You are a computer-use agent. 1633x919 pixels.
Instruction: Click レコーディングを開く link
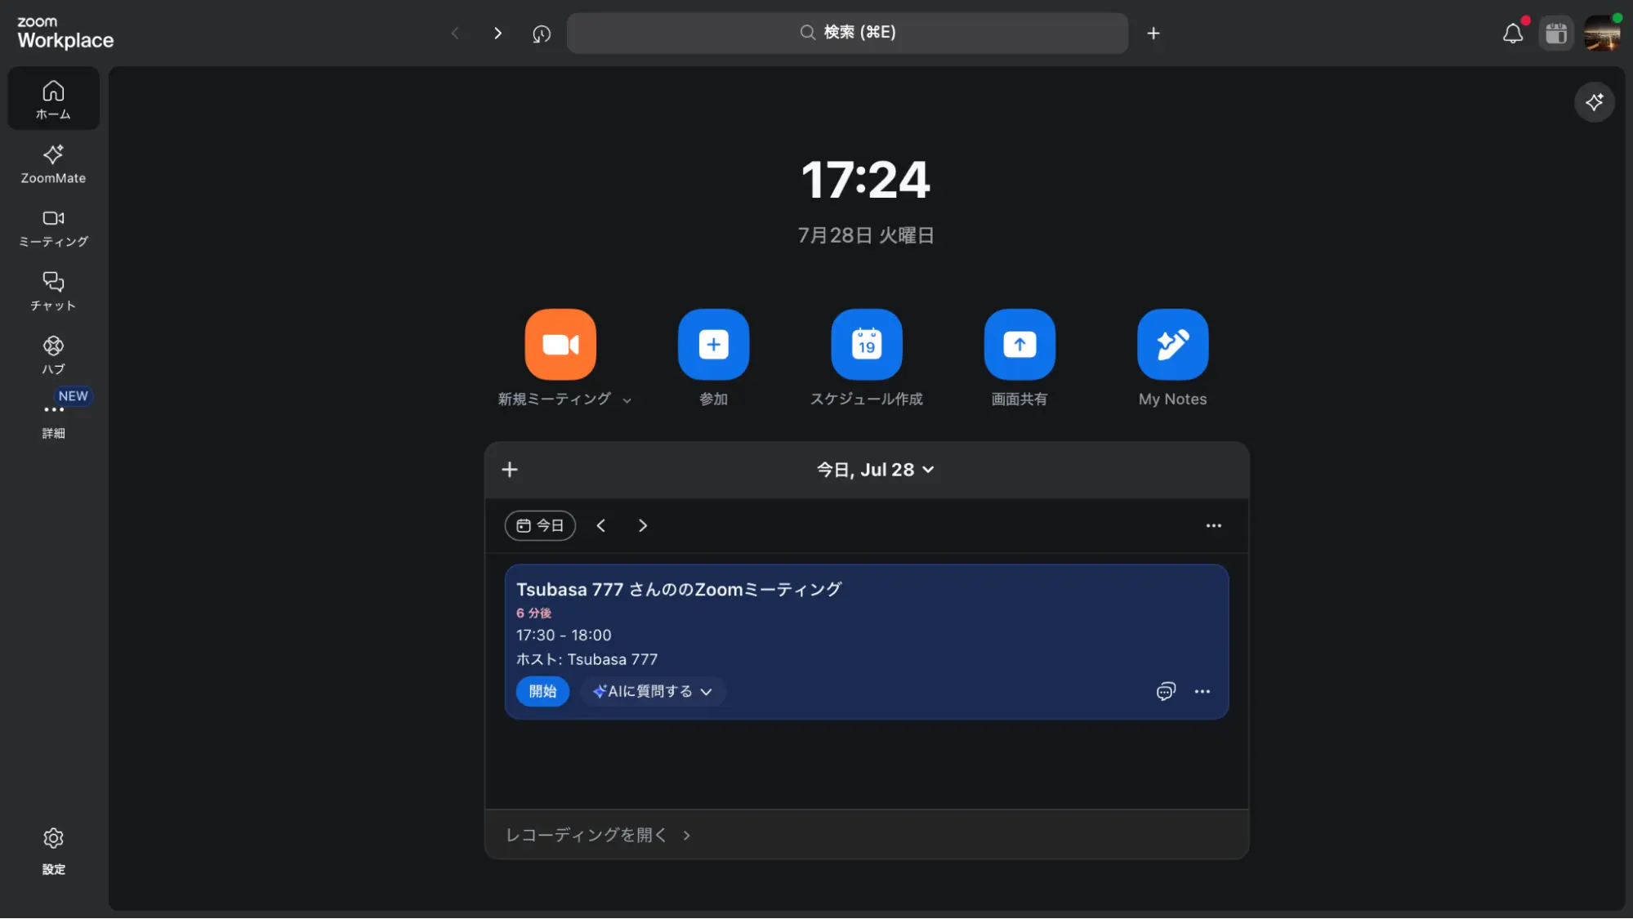tap(598, 835)
